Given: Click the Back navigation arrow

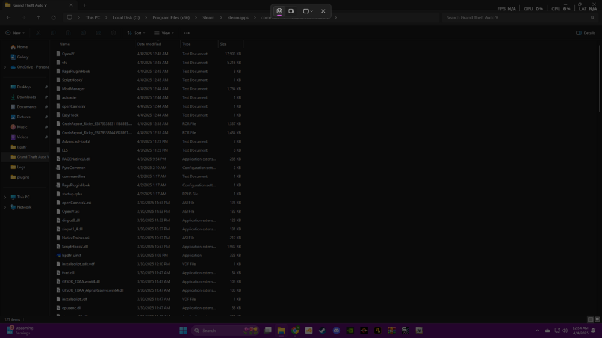Looking at the screenshot, I should (x=8, y=17).
